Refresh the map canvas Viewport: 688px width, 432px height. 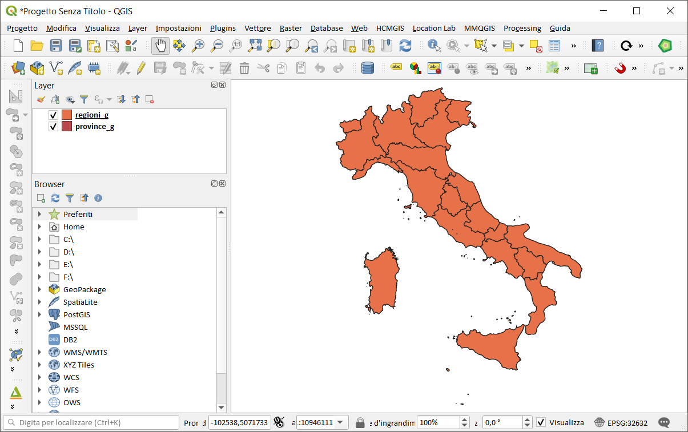click(405, 46)
